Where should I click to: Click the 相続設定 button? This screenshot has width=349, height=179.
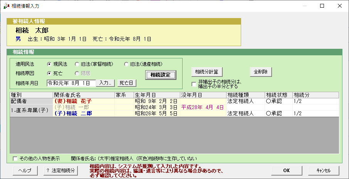point(161,75)
